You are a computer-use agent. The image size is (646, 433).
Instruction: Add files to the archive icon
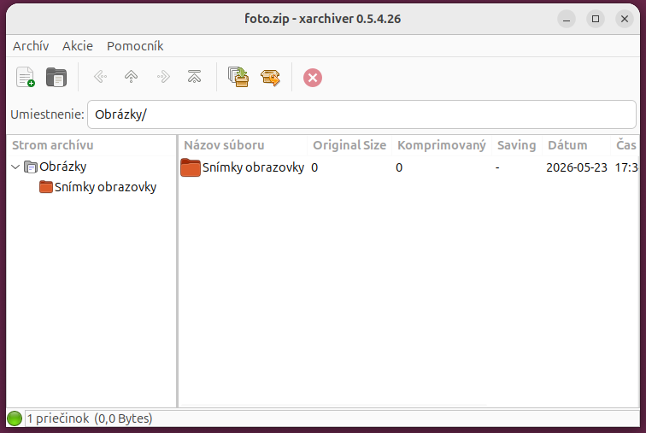238,77
